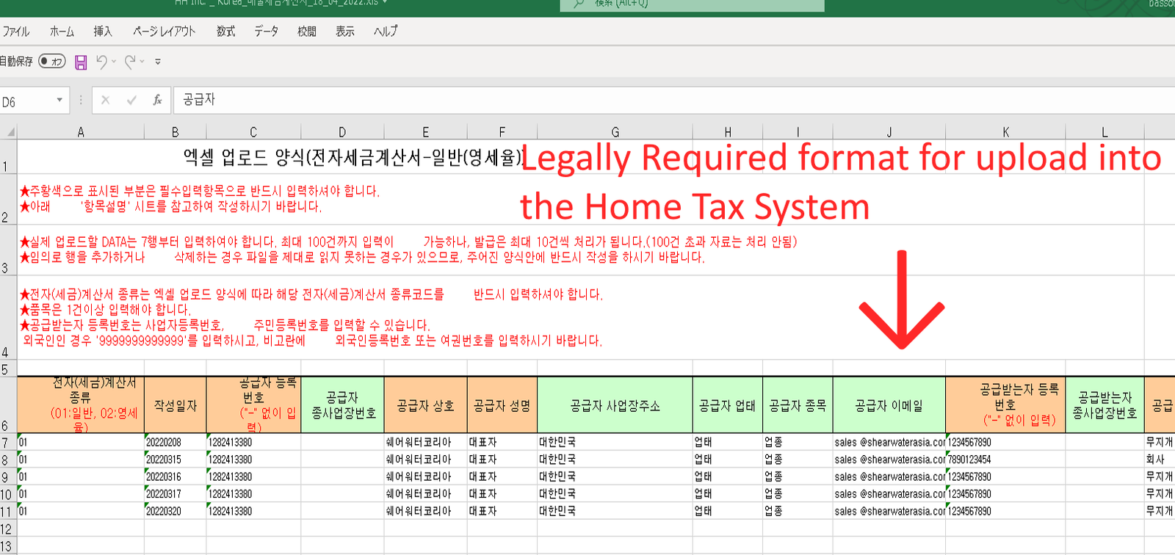Click the Redo arrow icon

click(130, 62)
